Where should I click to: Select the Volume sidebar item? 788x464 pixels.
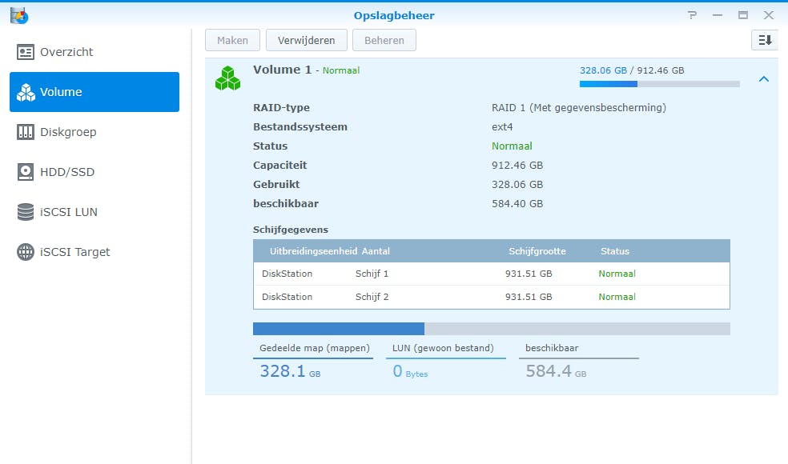point(94,92)
